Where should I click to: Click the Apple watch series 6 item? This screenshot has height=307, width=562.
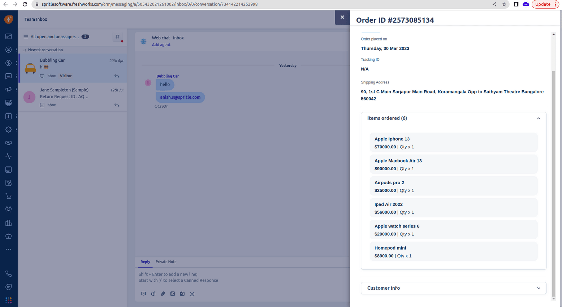[453, 230]
